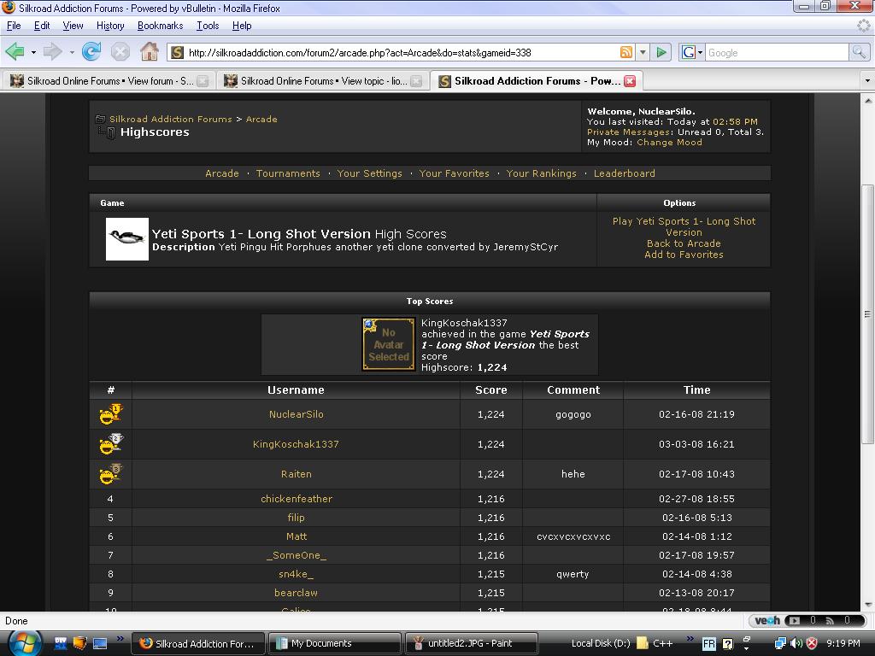This screenshot has height=656, width=875.
Task: Close the View topic tab
Action: tap(416, 81)
